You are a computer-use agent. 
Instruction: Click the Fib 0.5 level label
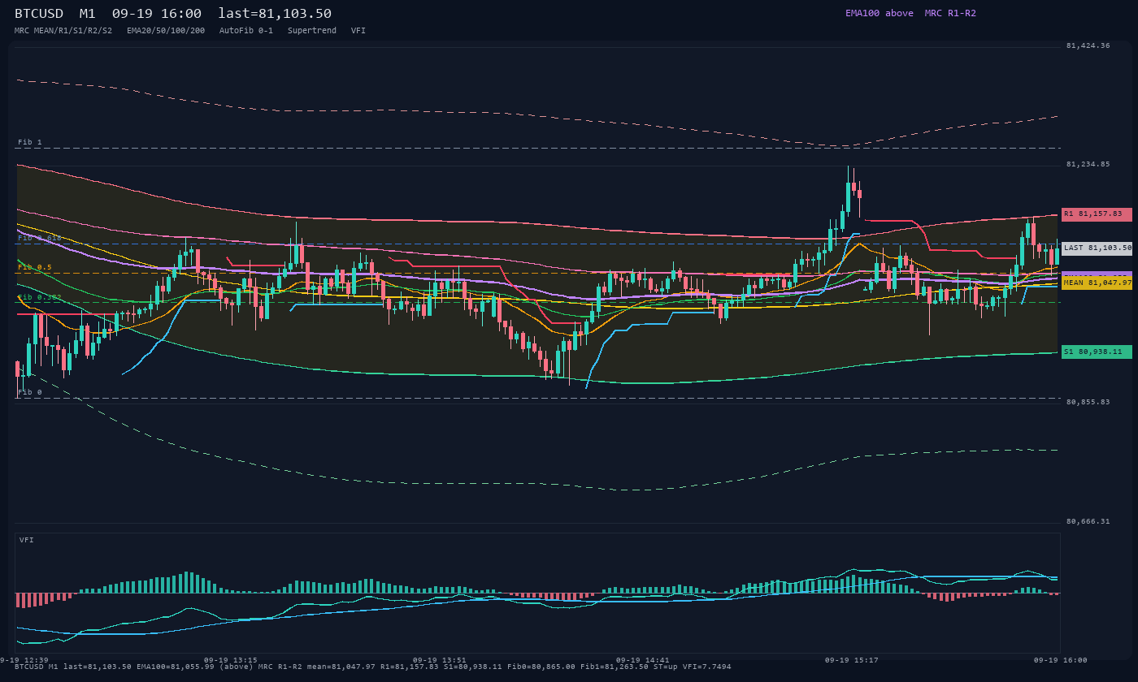click(35, 267)
